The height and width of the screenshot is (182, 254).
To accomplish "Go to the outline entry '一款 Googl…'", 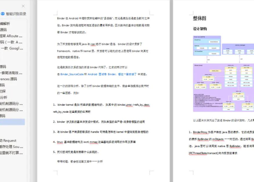I will coord(12,48).
